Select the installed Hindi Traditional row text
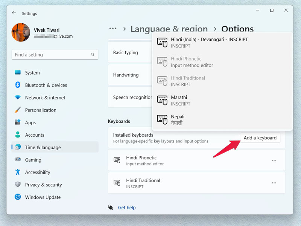 (x=143, y=183)
